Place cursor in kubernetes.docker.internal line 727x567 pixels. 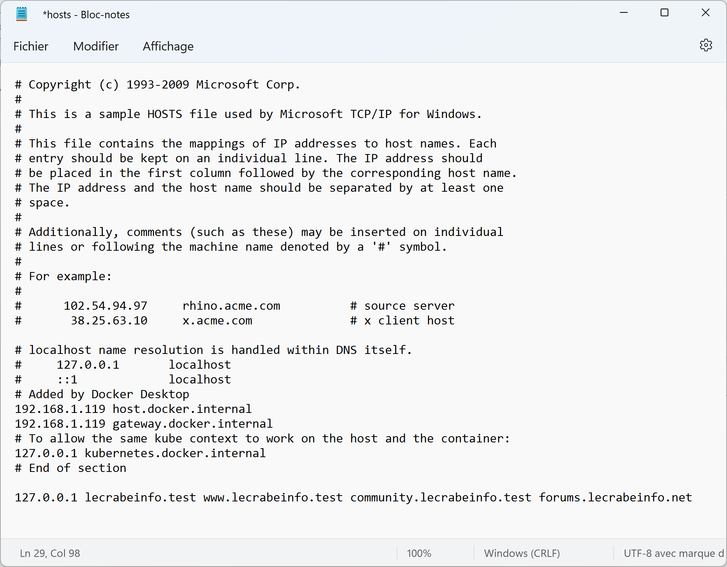coord(140,453)
